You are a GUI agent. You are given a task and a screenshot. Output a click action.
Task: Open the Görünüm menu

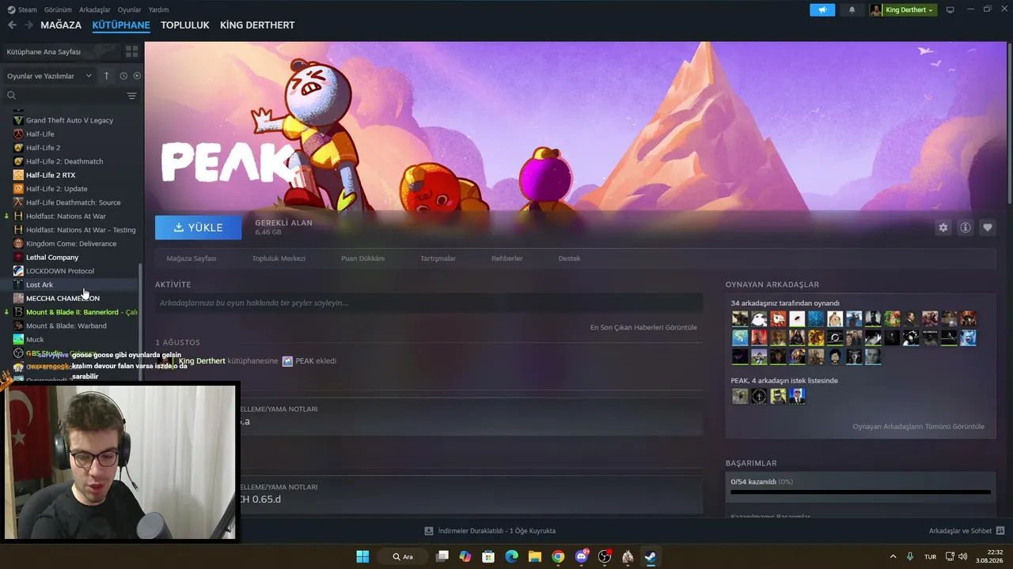[58, 9]
